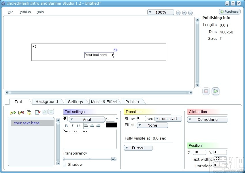
Task: Click the Rotation field
Action: (220, 165)
